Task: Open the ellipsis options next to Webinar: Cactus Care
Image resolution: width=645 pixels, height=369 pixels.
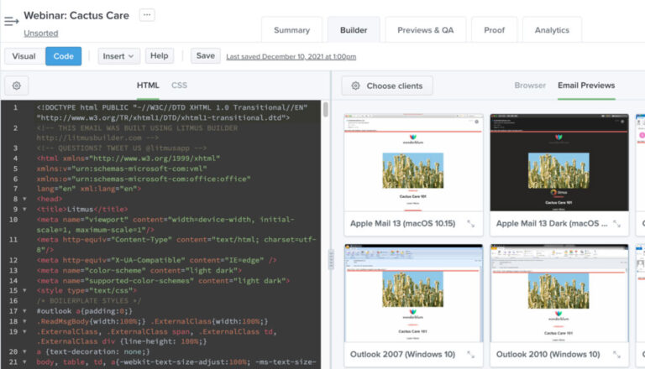Action: tap(147, 15)
